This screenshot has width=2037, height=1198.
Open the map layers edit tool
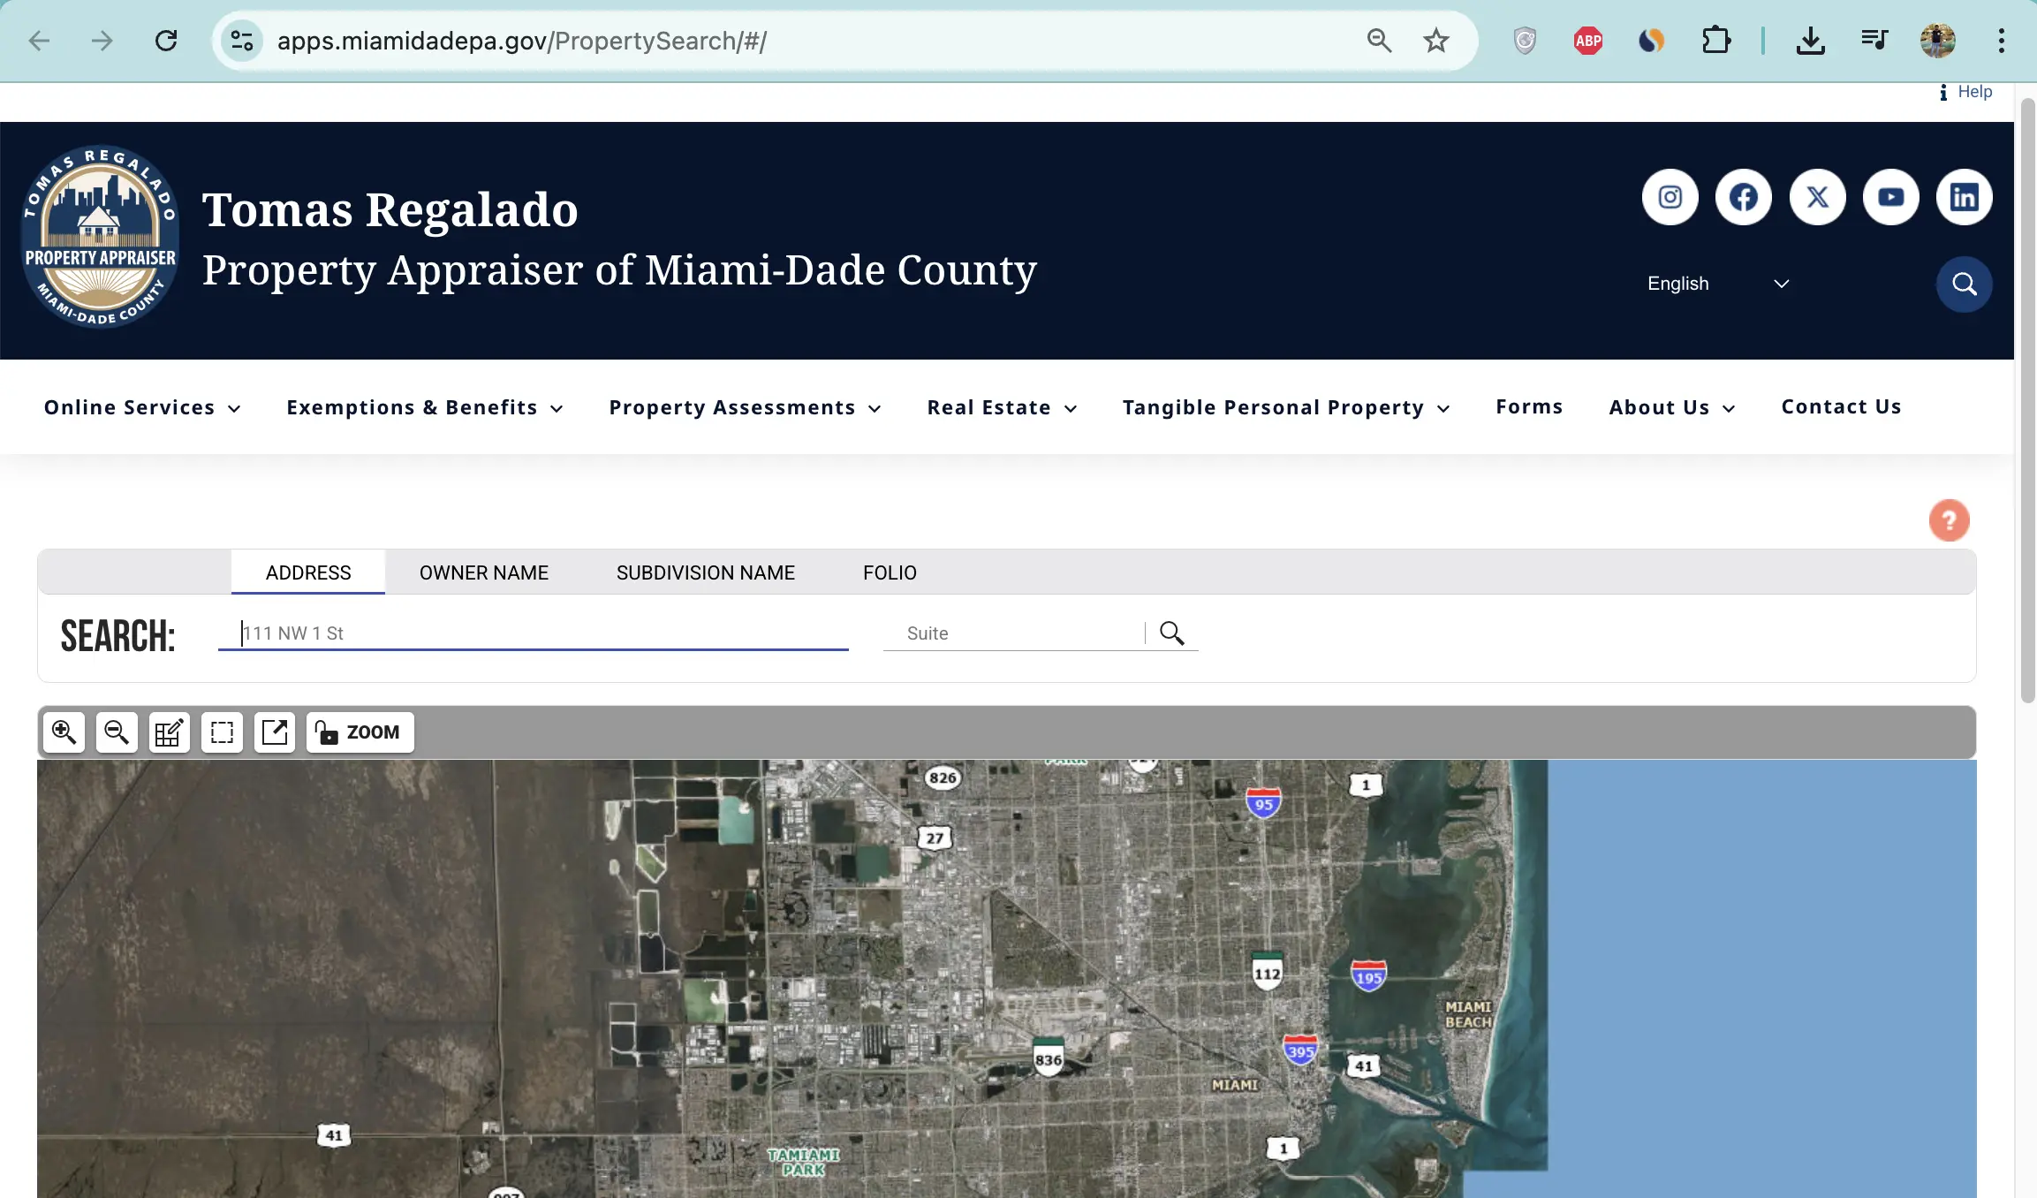168,732
